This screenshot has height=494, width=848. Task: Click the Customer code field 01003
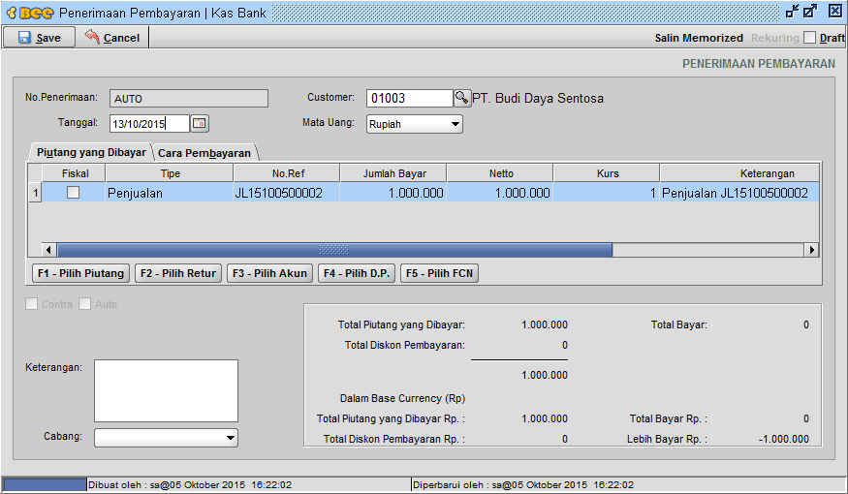pyautogui.click(x=409, y=99)
